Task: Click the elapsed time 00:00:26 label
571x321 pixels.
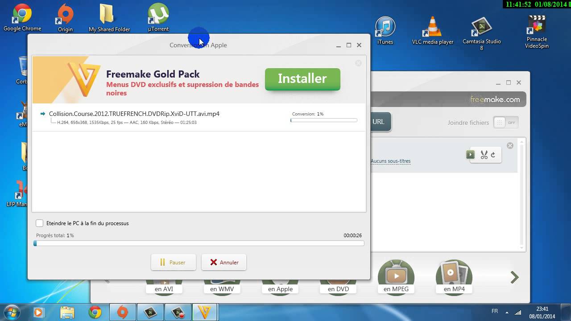Action: pos(352,235)
